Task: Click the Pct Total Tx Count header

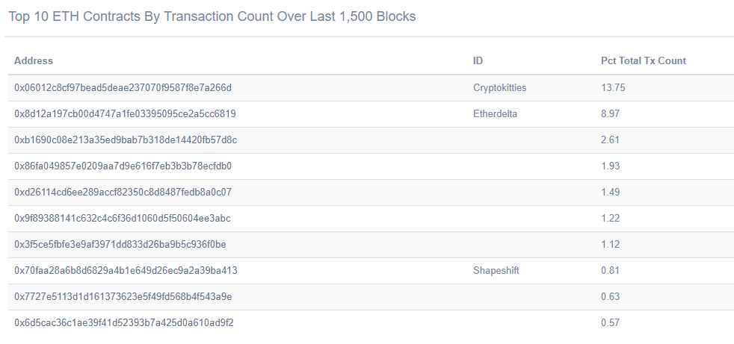Action: coord(643,61)
